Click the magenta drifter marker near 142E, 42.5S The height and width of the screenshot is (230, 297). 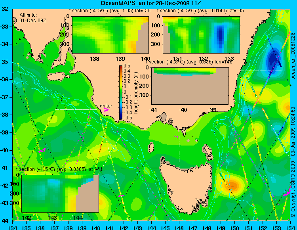pos(121,195)
